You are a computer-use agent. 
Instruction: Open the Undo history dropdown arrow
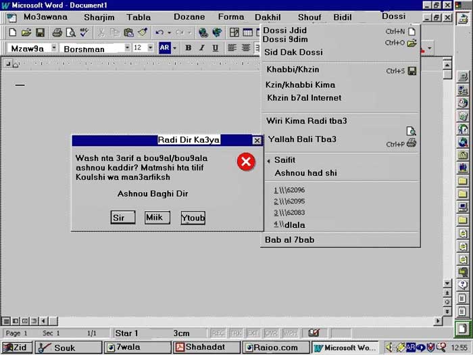169,32
